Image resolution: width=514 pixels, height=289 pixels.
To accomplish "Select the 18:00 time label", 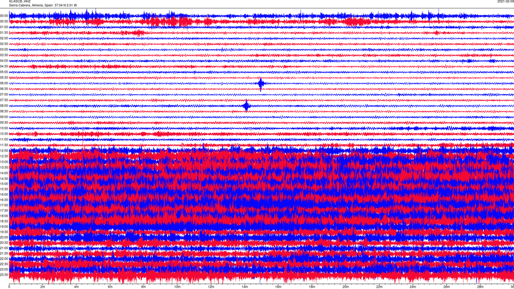I will click(x=4, y=216).
